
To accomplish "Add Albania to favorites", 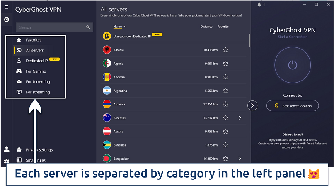I will pos(225,50).
